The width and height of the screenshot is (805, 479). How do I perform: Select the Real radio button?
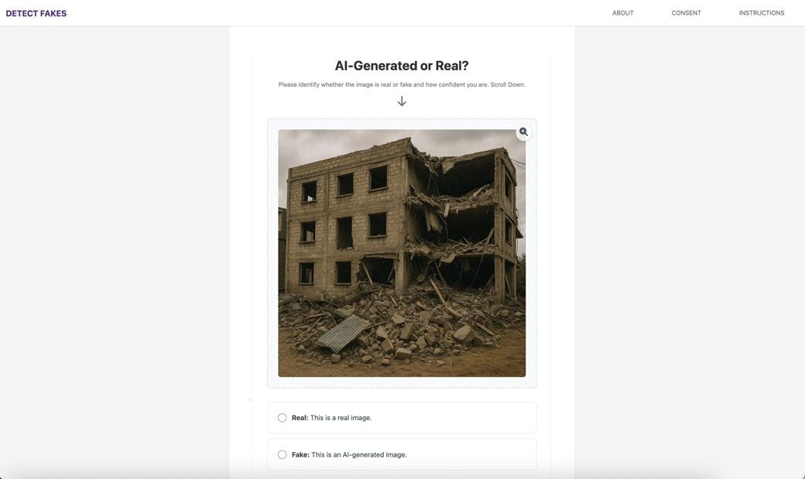pyautogui.click(x=282, y=418)
